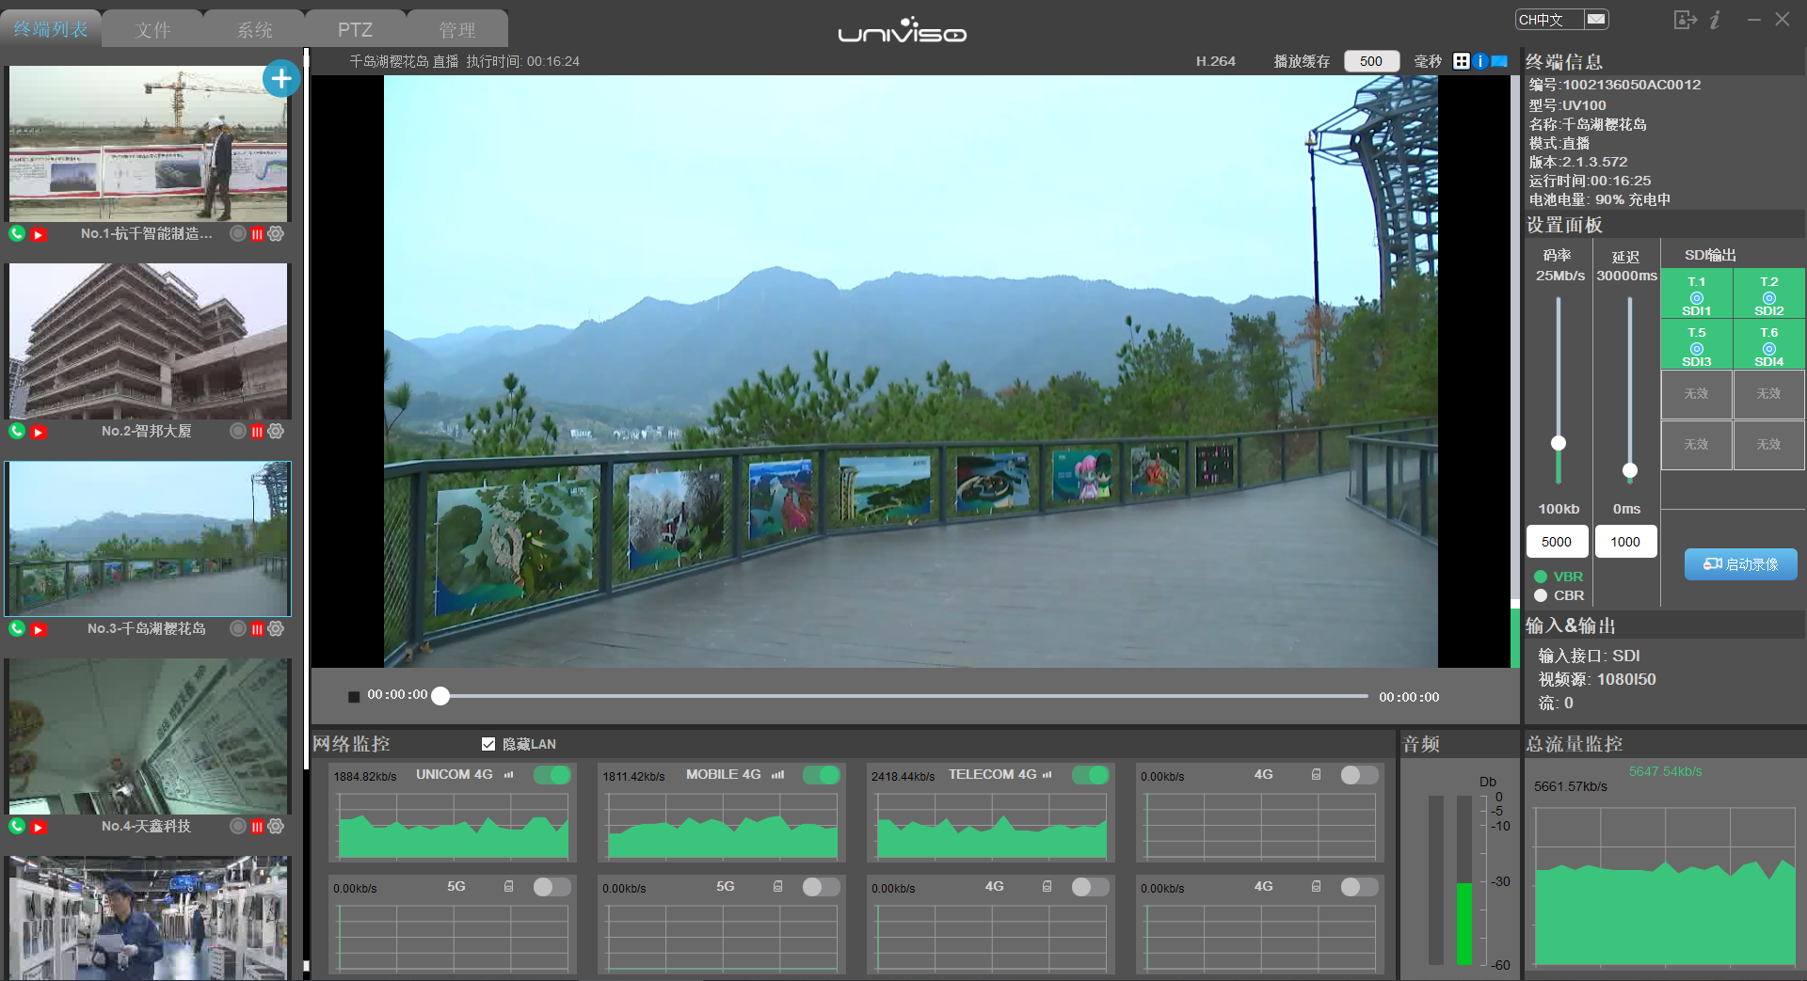Open the 管理 tab
This screenshot has height=981, width=1807.
coord(457,29)
